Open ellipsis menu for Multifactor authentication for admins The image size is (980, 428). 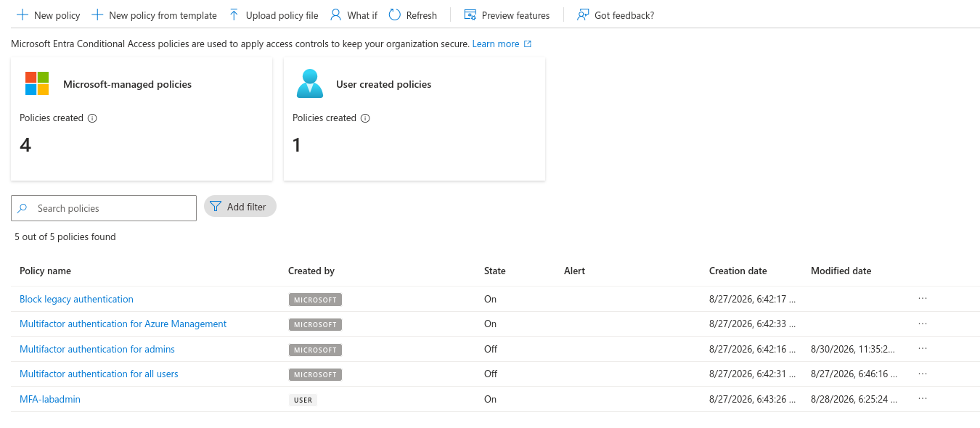(x=923, y=348)
